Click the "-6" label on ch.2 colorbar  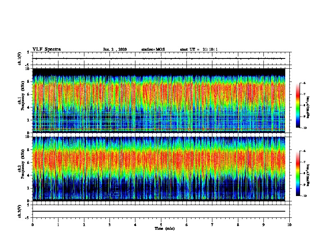click(304, 151)
